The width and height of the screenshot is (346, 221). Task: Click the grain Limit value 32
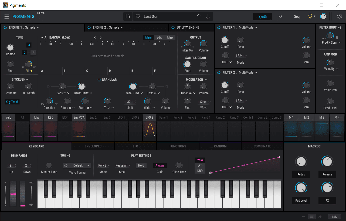point(129,102)
